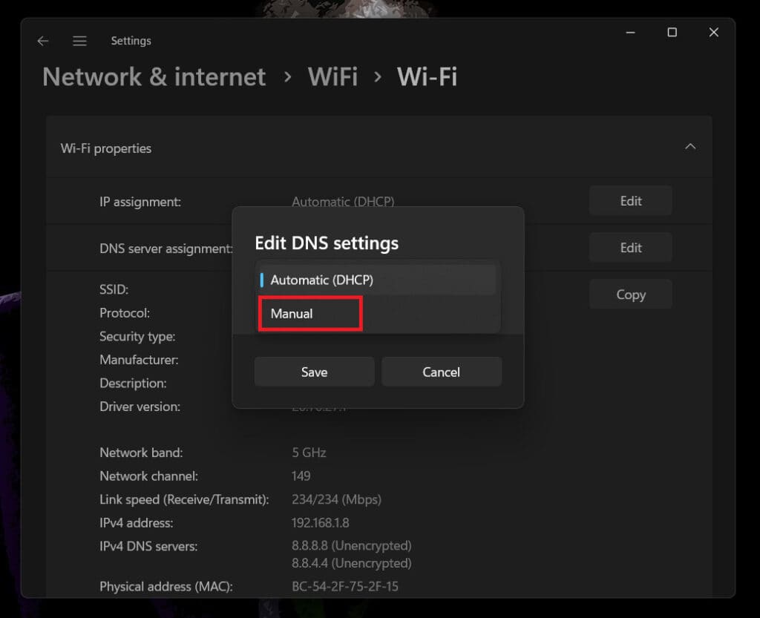The height and width of the screenshot is (618, 760).
Task: Collapse the Wi-Fi properties section
Action: click(x=691, y=146)
